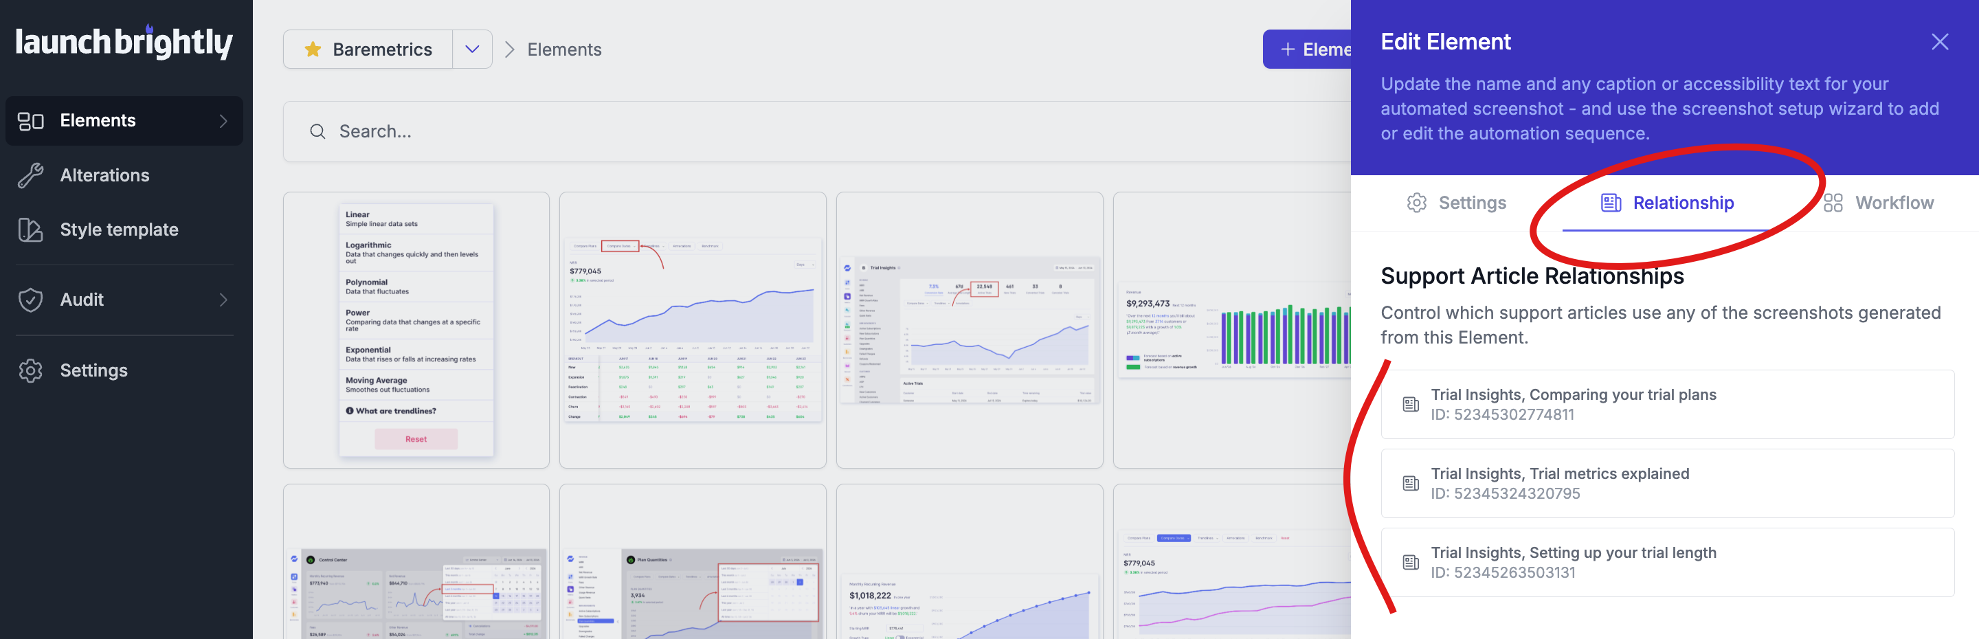The width and height of the screenshot is (1979, 639).
Task: Click the Style template icon
Action: pyautogui.click(x=31, y=229)
